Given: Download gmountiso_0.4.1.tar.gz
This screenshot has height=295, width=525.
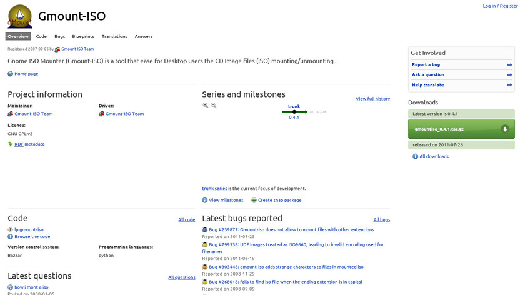Looking at the screenshot, I should [x=461, y=129].
